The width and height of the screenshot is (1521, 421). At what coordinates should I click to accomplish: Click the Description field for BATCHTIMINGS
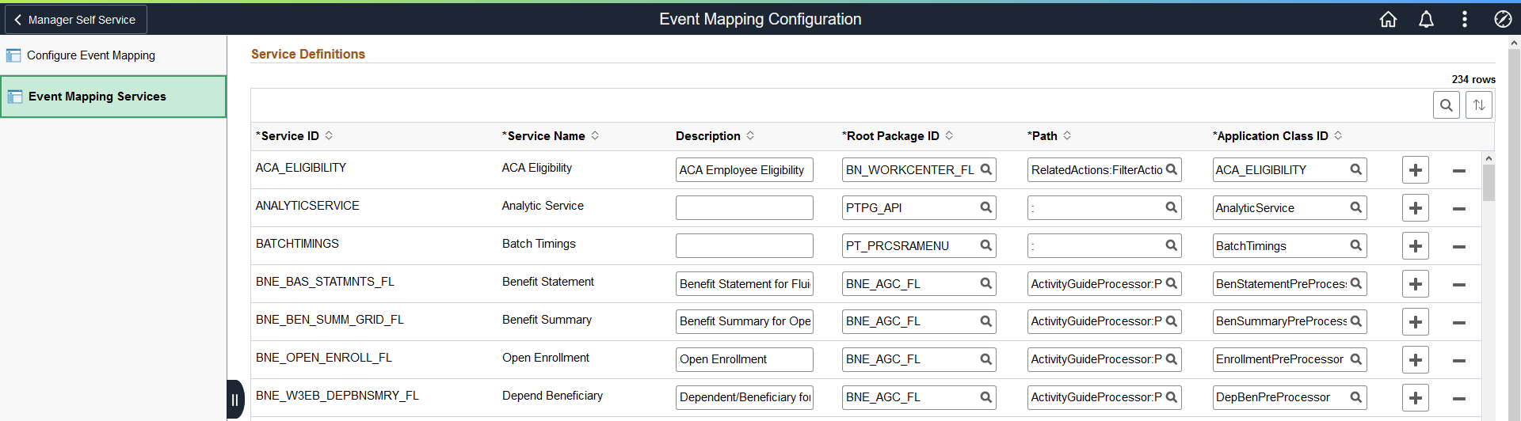coord(744,246)
